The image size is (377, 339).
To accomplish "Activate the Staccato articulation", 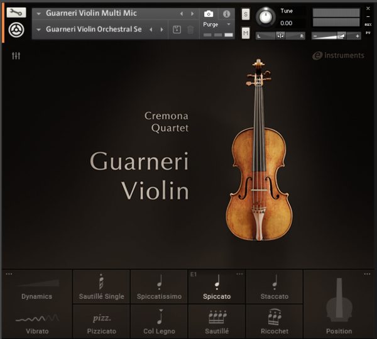I will (x=275, y=287).
